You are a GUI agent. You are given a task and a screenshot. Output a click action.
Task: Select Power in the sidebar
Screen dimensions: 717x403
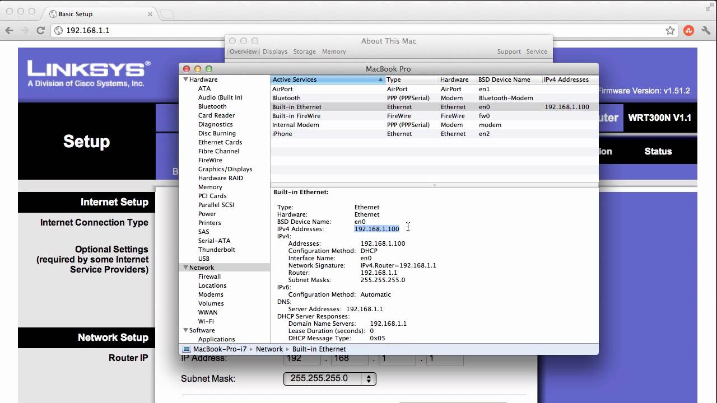[x=207, y=214]
